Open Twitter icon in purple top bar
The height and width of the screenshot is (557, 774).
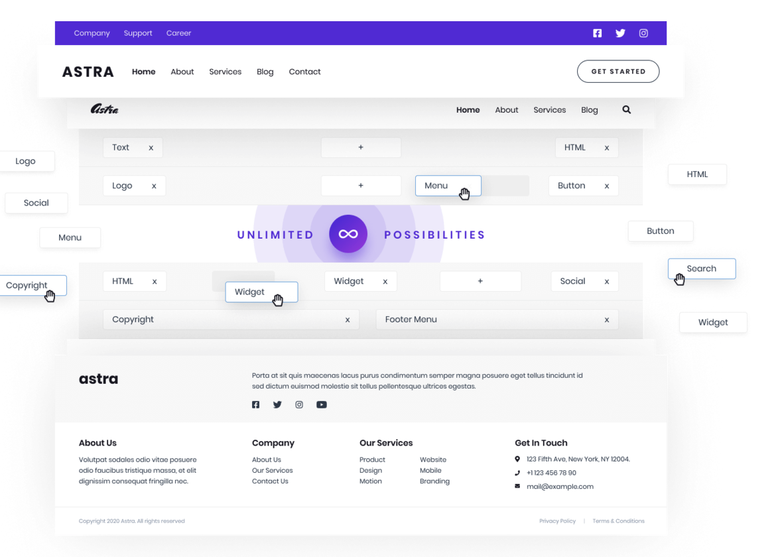point(620,33)
